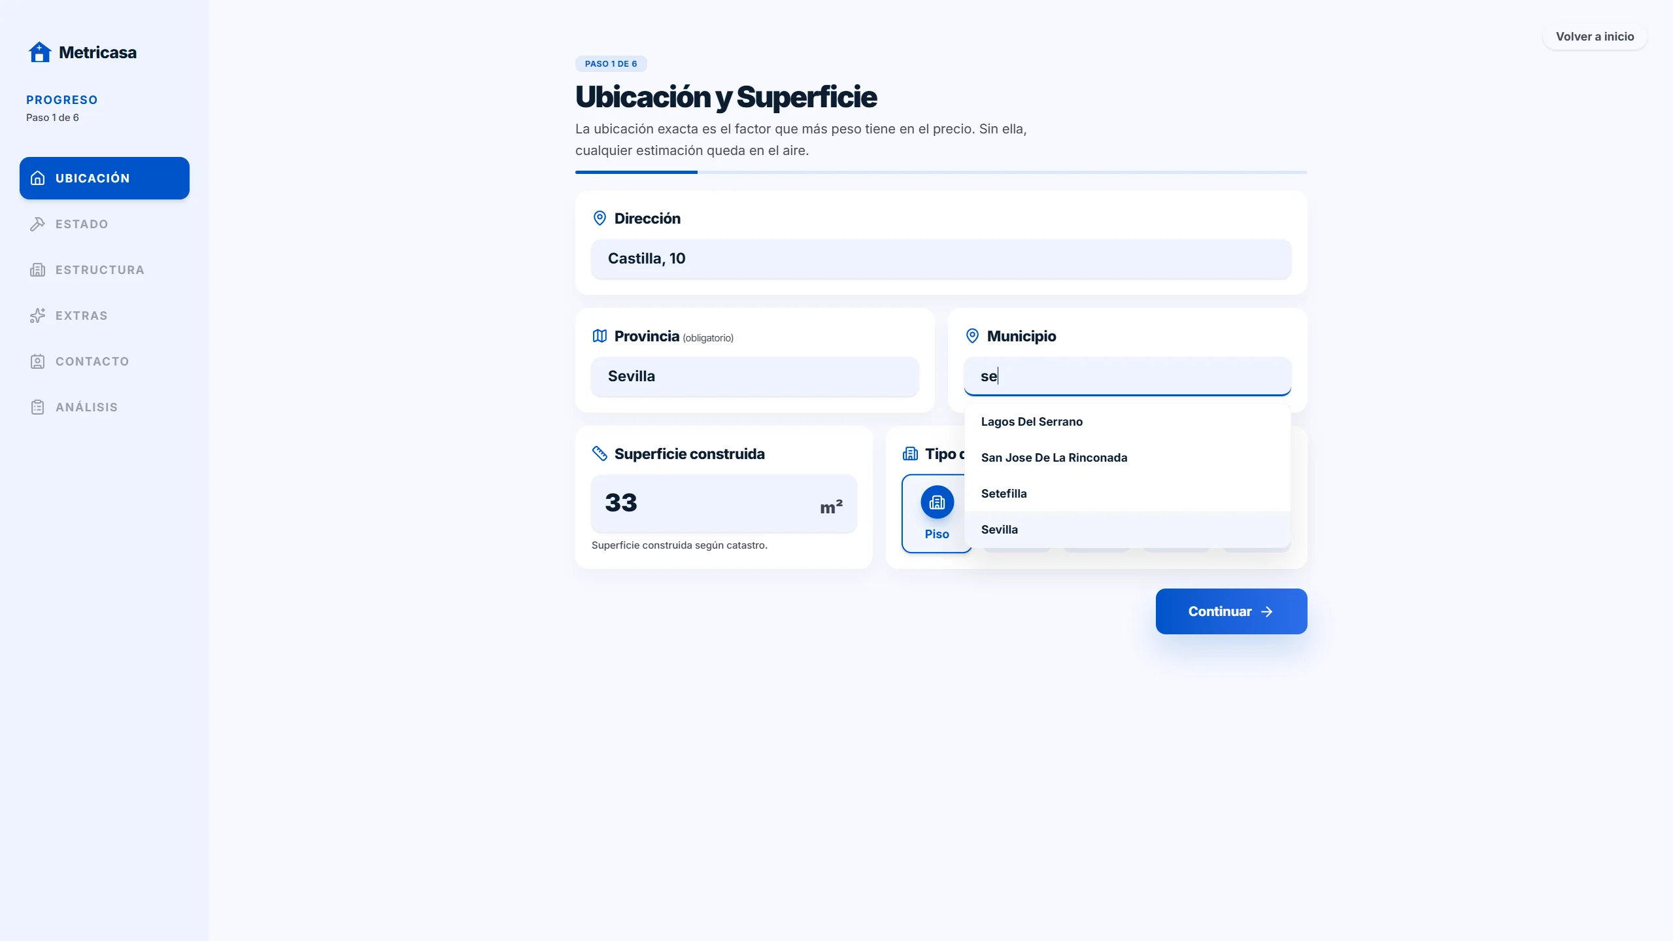Screen dimensions: 1673x941
Task: Click the Análisis clipboard icon
Action: pos(37,407)
